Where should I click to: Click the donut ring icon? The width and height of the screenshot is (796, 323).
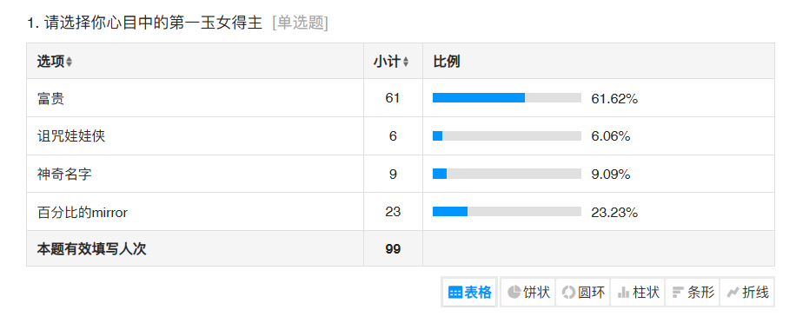[x=569, y=292]
